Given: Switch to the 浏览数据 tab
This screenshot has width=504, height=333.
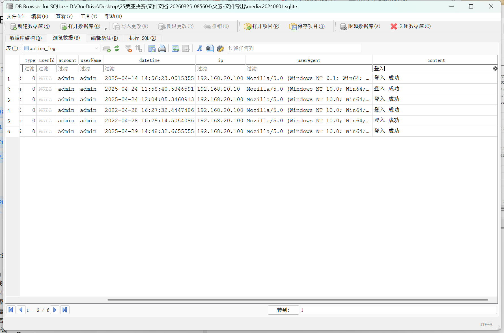Looking at the screenshot, I should 66,38.
